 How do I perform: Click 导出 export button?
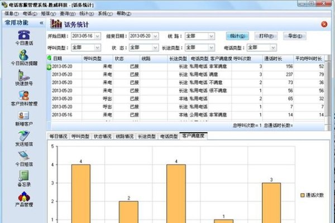[295, 36]
